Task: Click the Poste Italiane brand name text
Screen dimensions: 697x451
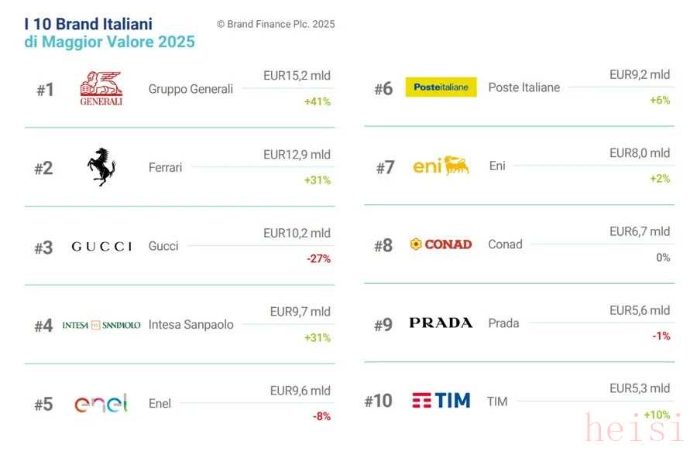Action: 524,87
